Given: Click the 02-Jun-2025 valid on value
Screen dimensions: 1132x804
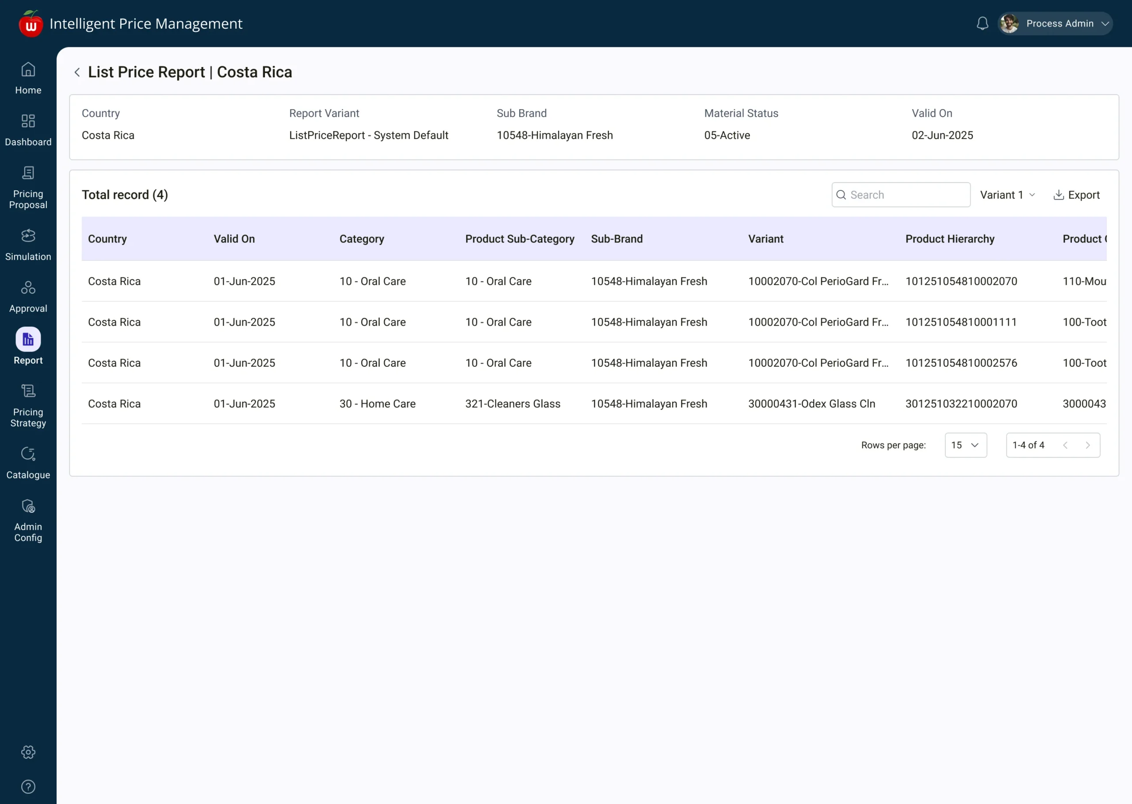Looking at the screenshot, I should (x=942, y=136).
